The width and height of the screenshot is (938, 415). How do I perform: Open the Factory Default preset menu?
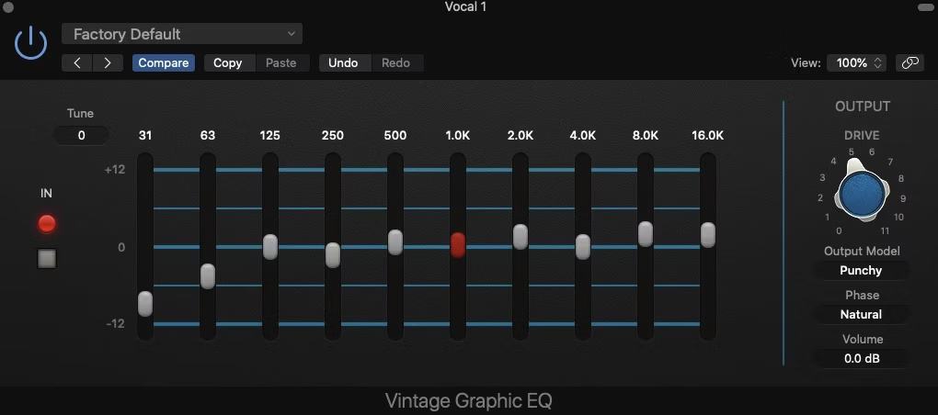(182, 35)
